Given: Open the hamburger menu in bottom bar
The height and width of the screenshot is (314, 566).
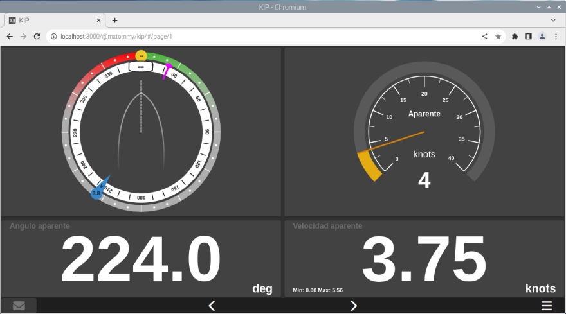Looking at the screenshot, I should (547, 306).
